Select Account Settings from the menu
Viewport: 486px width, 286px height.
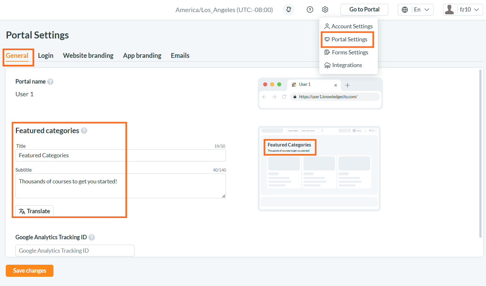coord(349,26)
